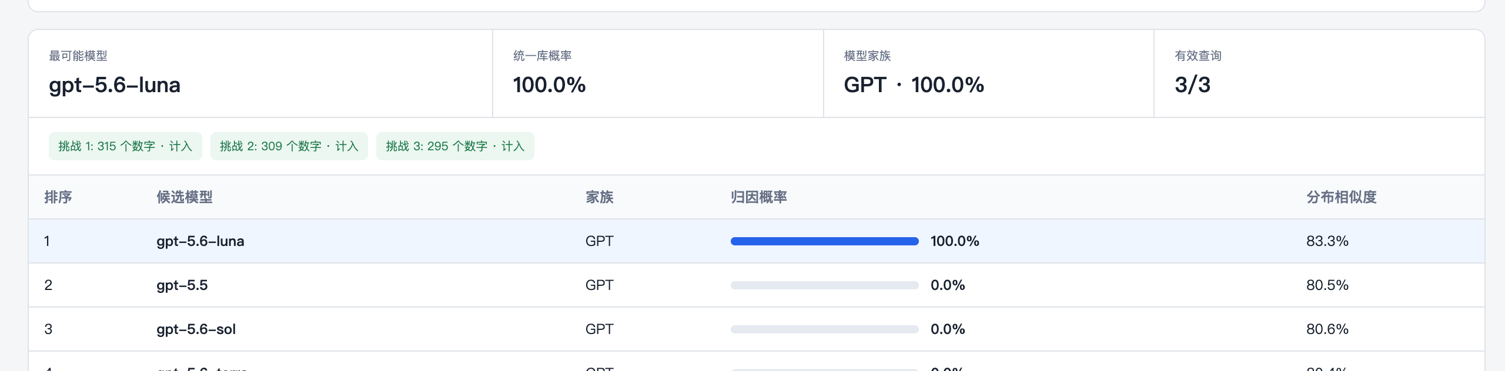Click the 挑战 3: 295 个数字 tag
1505x371 pixels.
455,146
